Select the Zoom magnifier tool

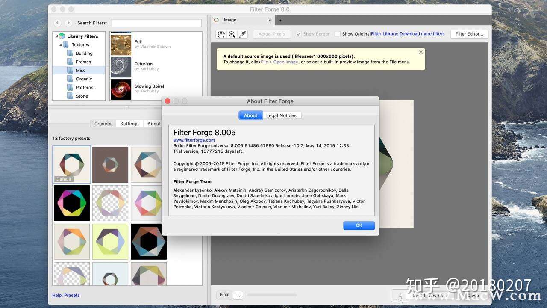[x=232, y=34]
